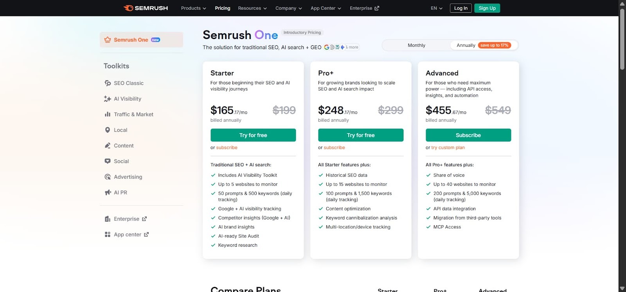Expand the Resources dropdown menu
626x292 pixels.
[x=252, y=8]
